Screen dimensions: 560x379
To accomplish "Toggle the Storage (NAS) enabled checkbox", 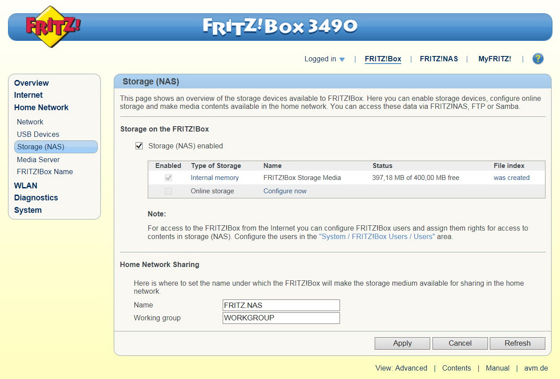I will [139, 146].
